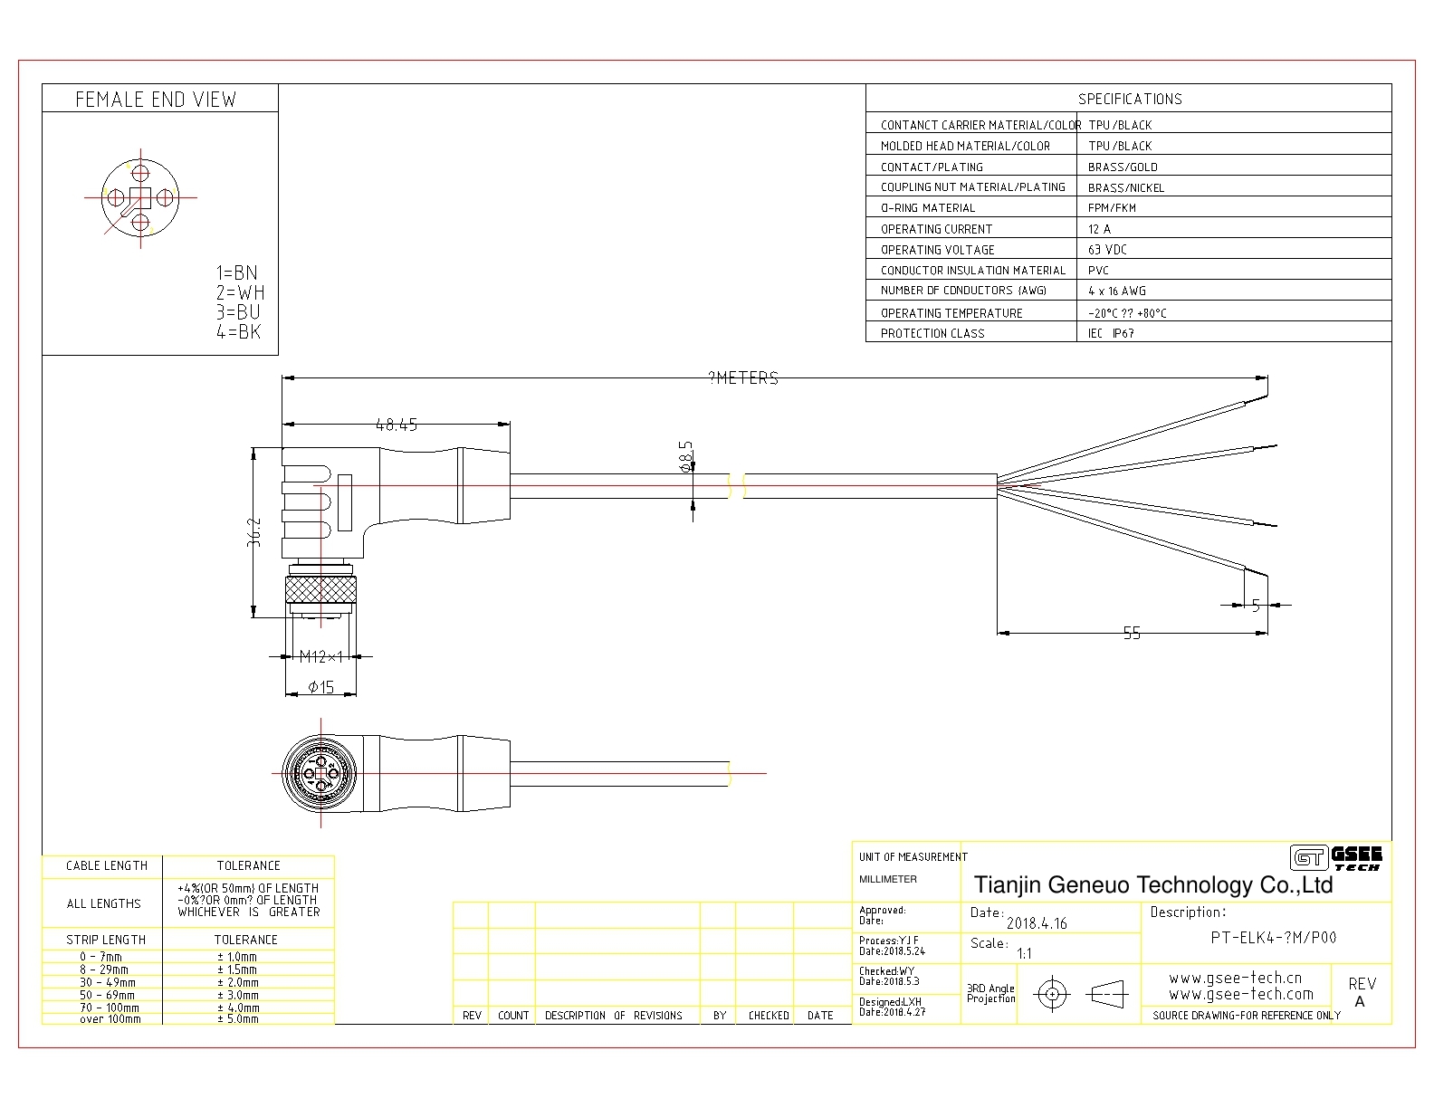Click the 'FPM/FKM' O-ring value
This screenshot has width=1434, height=1108.
pyautogui.click(x=1112, y=208)
